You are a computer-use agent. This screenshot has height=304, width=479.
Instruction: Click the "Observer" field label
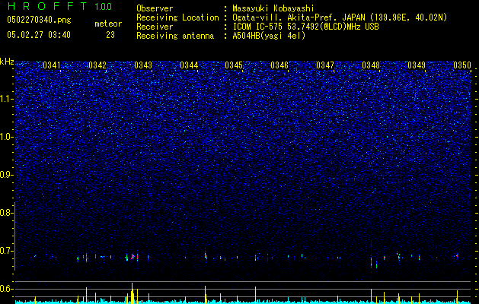(155, 8)
